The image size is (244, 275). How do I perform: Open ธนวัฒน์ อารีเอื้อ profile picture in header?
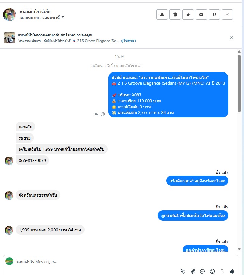click(10, 15)
